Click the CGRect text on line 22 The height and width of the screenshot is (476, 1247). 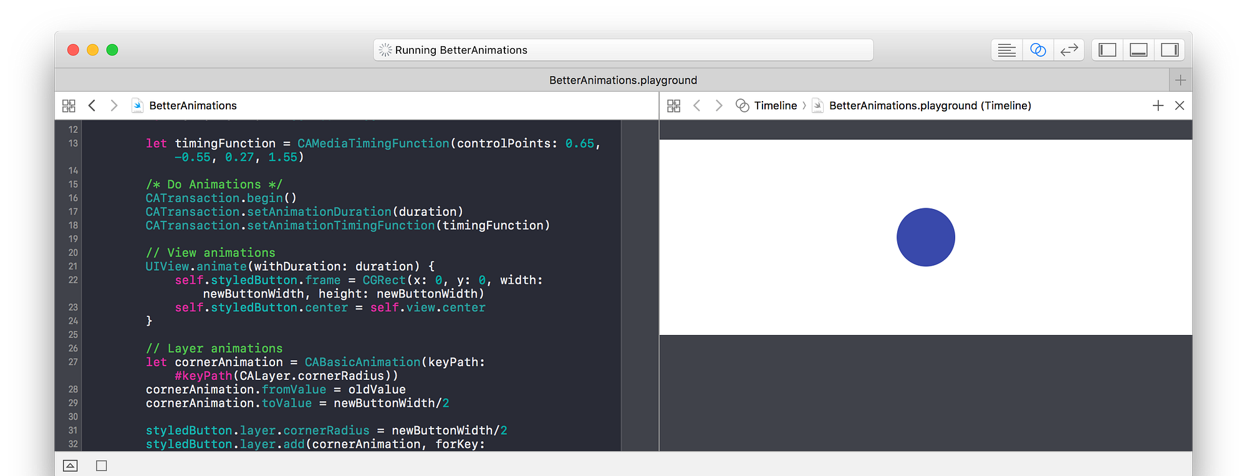384,280
